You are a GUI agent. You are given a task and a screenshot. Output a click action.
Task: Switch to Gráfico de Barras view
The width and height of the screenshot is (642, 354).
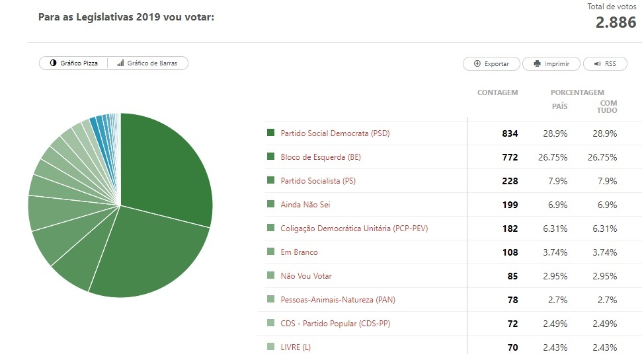[148, 63]
